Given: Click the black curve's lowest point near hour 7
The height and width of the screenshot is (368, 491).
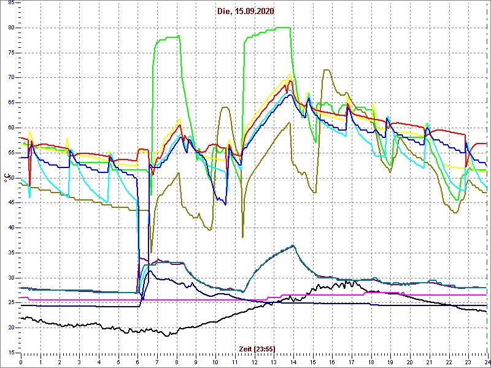Looking at the screenshot, I should tap(166, 335).
